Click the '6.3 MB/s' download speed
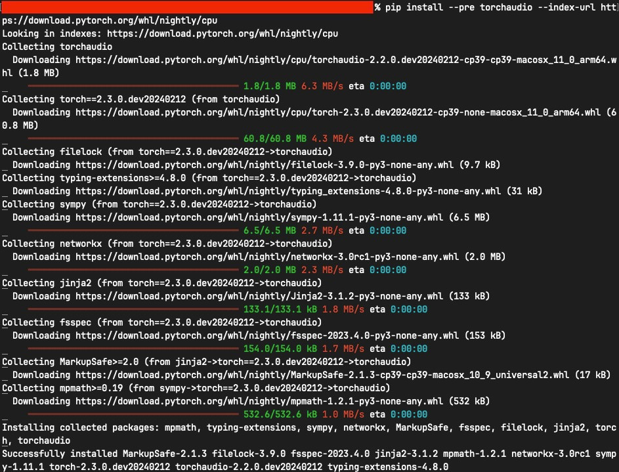Screen dimensions: 619x472 point(322,86)
